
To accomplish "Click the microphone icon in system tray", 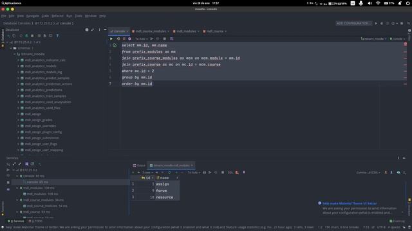I will point(361,3).
